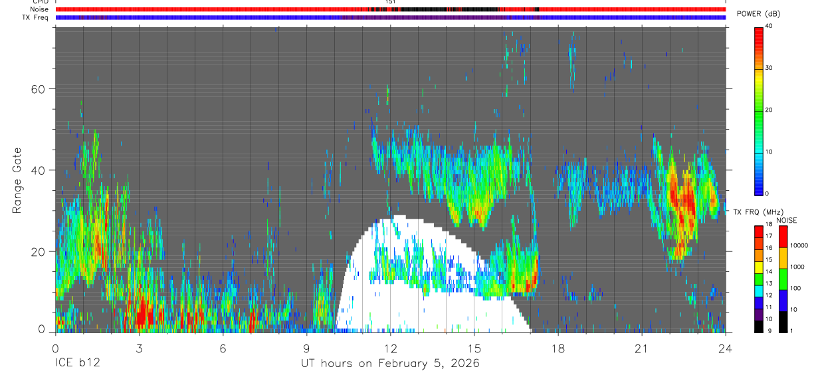Click the red noise strip above the plot

tap(391, 9)
